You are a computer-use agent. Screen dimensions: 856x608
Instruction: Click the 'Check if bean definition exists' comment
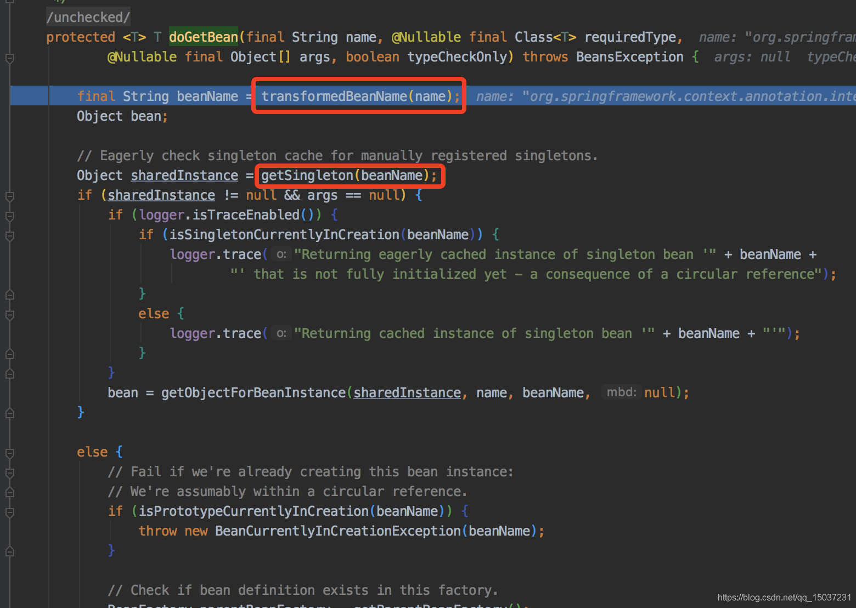[x=303, y=590]
